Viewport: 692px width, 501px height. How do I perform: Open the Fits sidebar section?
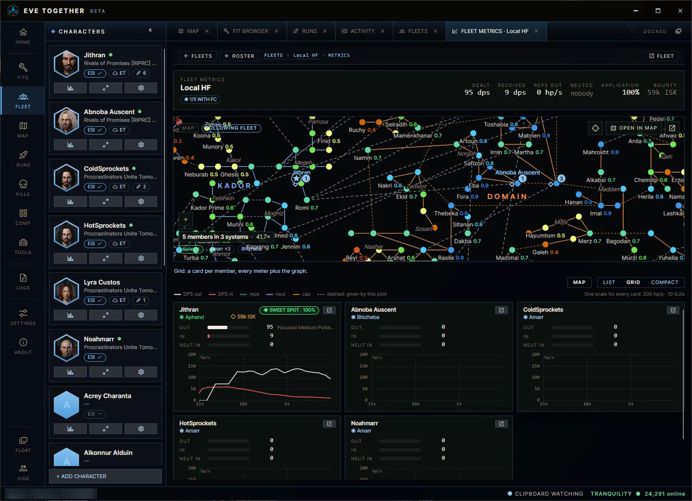click(23, 71)
